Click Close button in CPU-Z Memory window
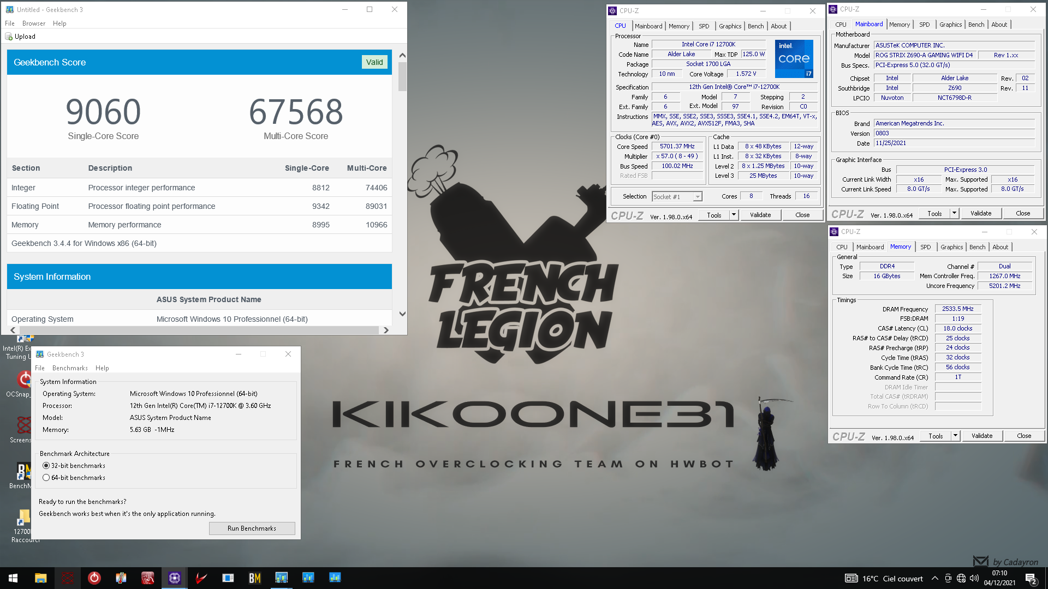The height and width of the screenshot is (589, 1048). click(x=1024, y=436)
